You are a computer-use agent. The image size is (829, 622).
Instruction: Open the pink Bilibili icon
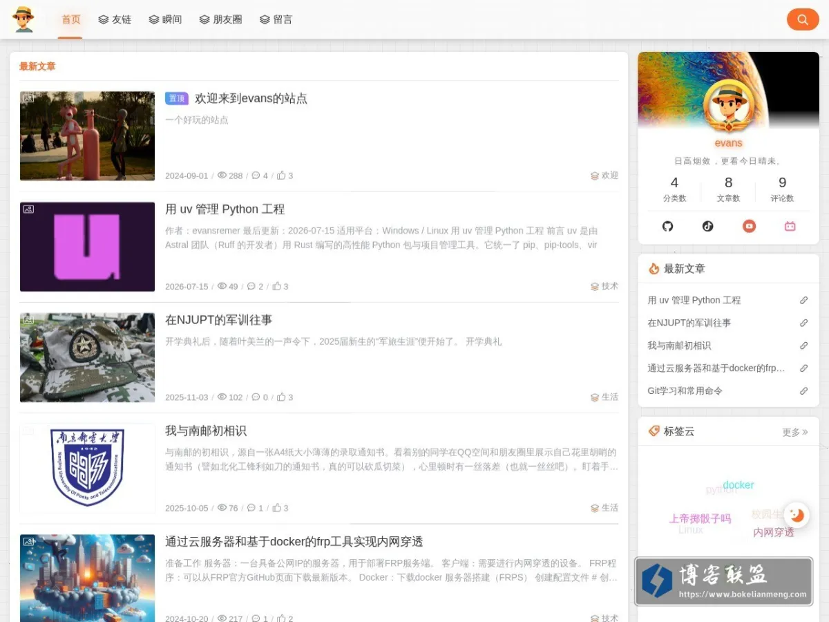[x=790, y=226]
